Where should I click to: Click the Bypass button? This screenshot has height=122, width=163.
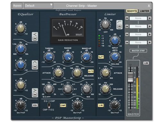[x=17, y=6]
